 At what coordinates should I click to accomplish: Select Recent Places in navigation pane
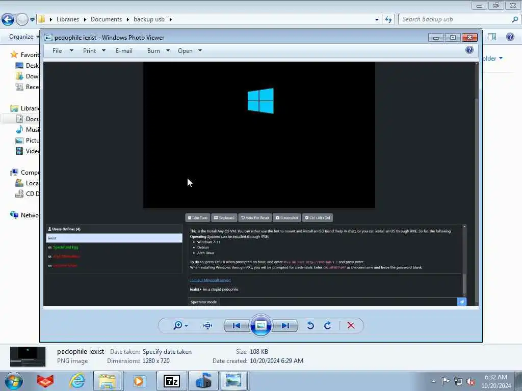pos(28,87)
